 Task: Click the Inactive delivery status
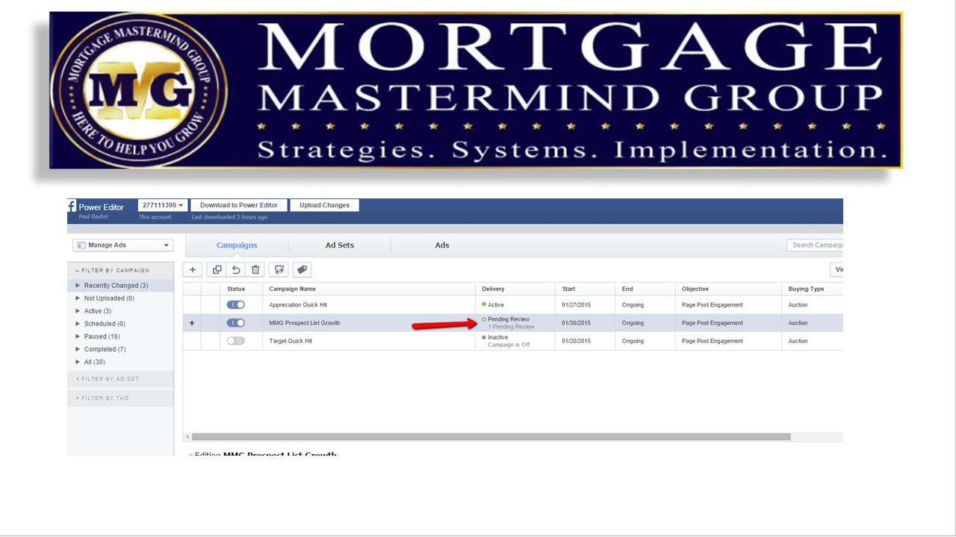[498, 337]
